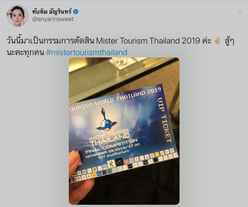Screen dimensions: 248x207
Task: Click the profile avatar photo
Action: point(17,16)
